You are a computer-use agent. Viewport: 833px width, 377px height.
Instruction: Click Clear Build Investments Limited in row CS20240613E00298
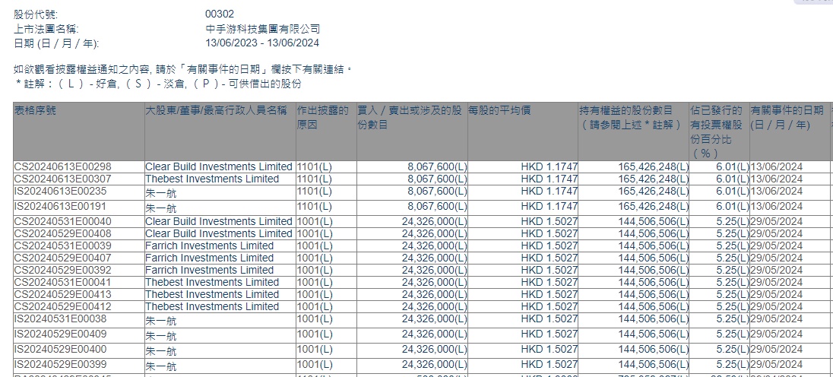(x=219, y=166)
